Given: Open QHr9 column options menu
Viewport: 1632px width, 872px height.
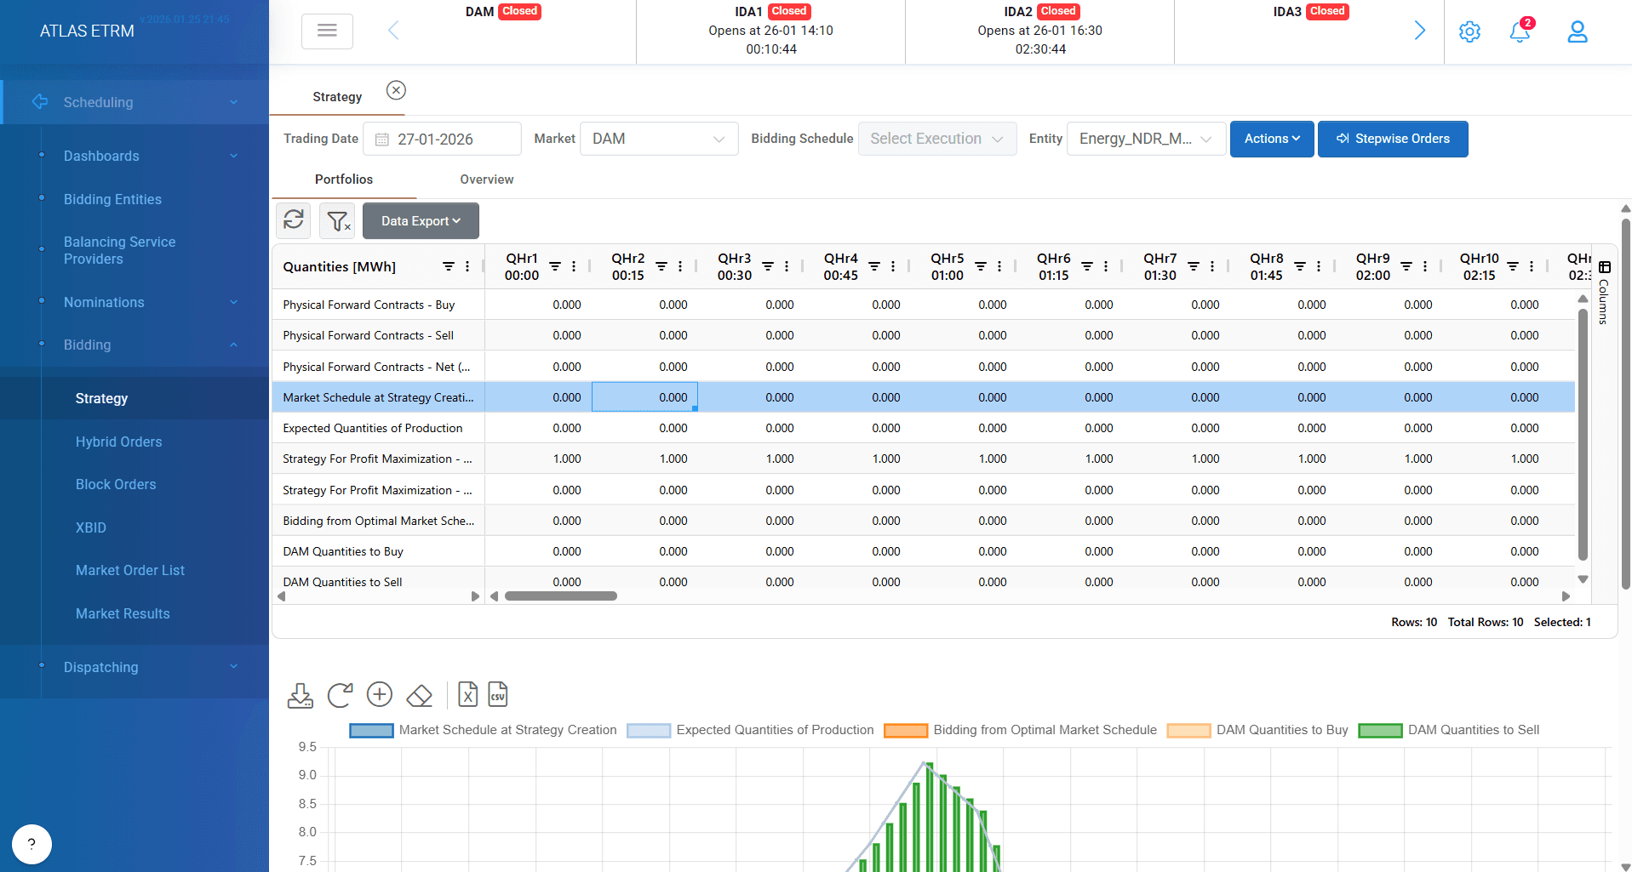Looking at the screenshot, I should tap(1425, 266).
